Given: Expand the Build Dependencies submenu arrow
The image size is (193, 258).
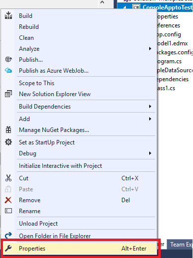Looking at the screenshot, I should (150, 107).
